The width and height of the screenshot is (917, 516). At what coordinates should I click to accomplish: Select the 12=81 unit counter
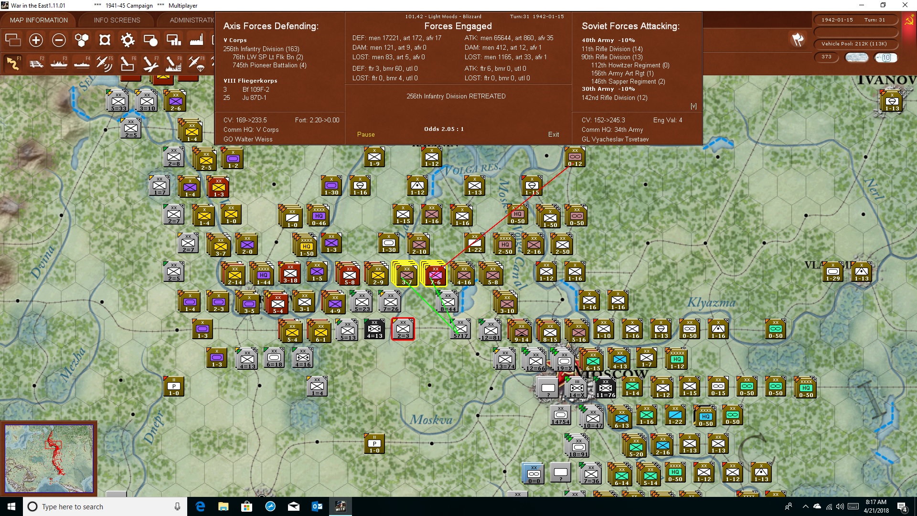490,331
